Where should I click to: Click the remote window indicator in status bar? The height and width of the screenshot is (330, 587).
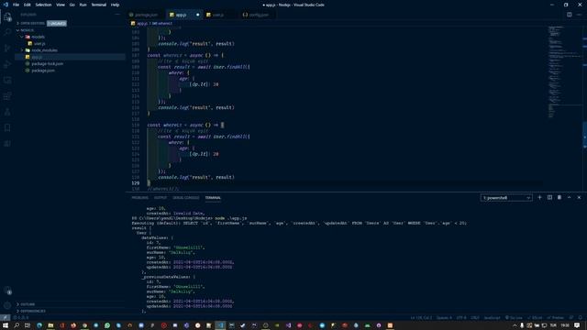tap(5, 318)
